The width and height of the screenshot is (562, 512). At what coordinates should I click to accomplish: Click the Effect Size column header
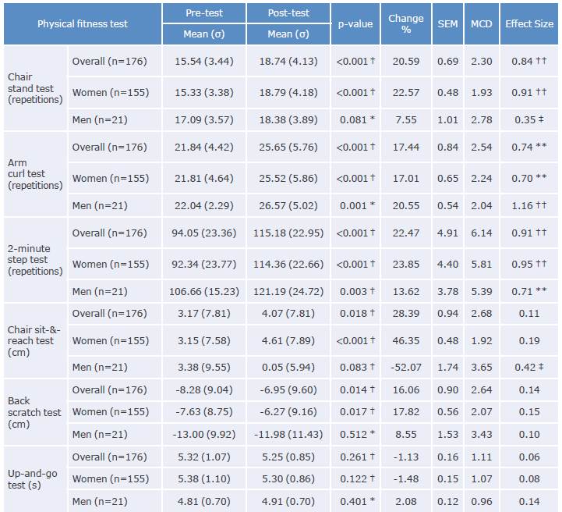coord(529,23)
